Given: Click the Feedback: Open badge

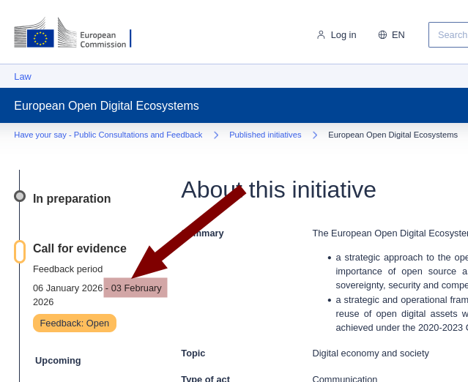Looking at the screenshot, I should click(75, 323).
